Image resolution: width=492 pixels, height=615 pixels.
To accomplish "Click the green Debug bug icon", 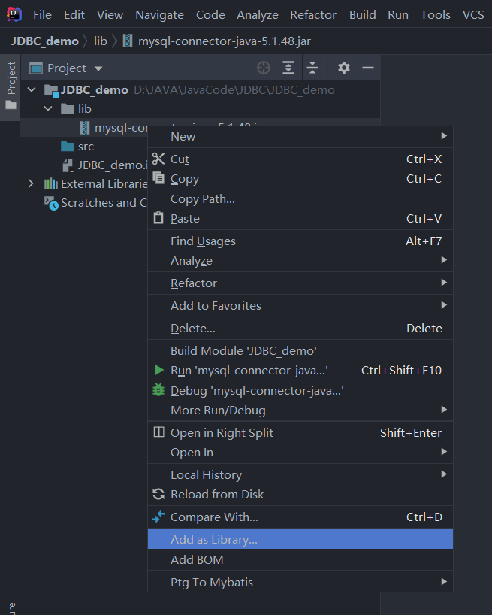I will (158, 390).
